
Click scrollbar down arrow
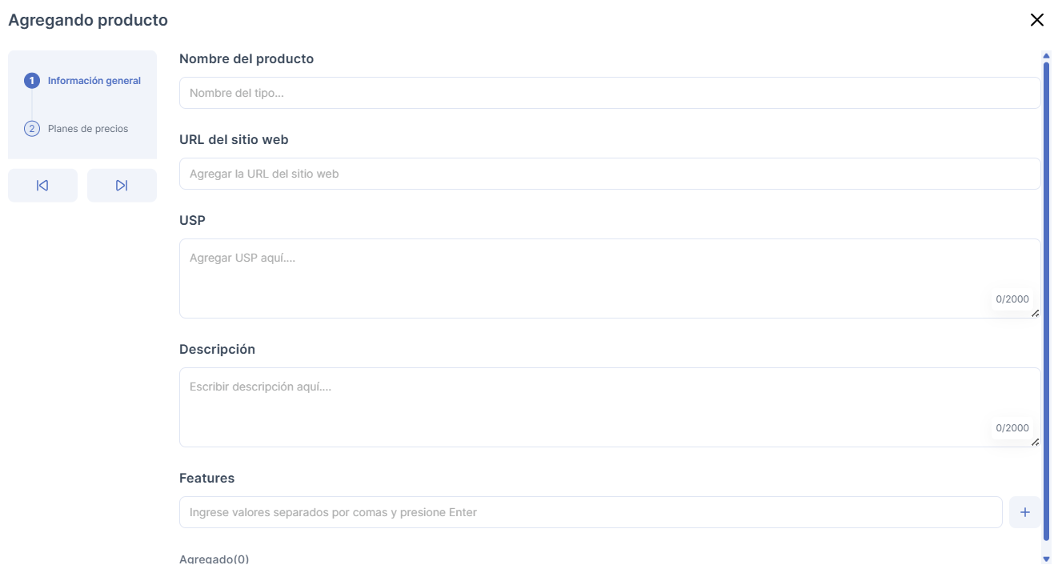[x=1046, y=559]
